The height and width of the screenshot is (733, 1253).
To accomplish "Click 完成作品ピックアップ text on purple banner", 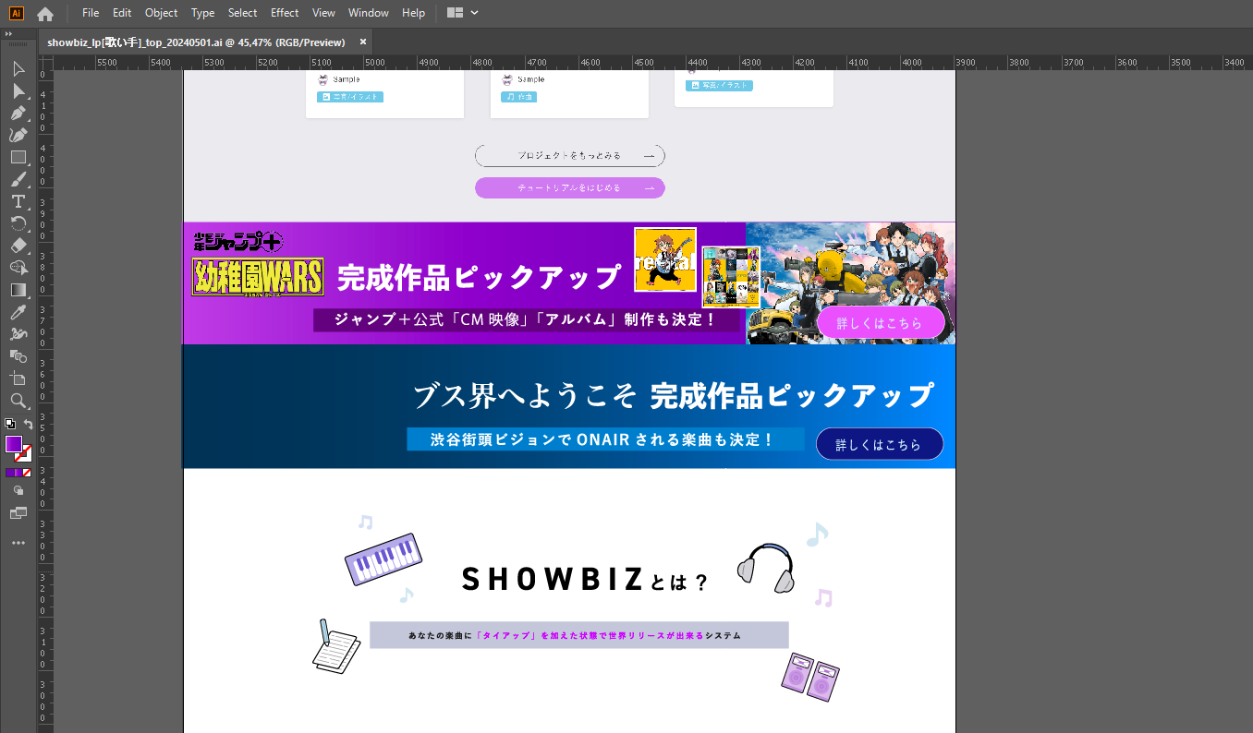I will [480, 277].
